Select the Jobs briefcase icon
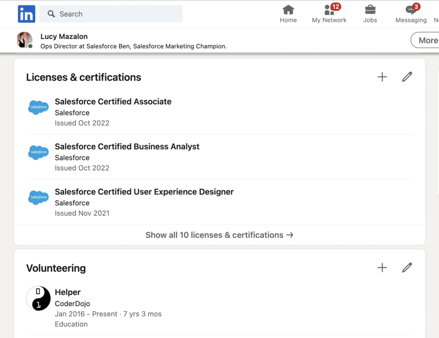This screenshot has height=338, width=439. tap(370, 13)
